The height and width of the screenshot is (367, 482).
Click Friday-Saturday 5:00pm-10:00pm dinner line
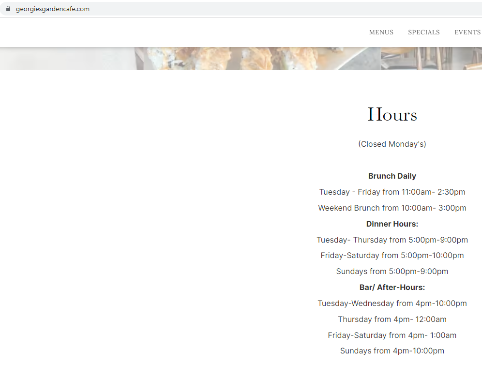[x=392, y=256]
